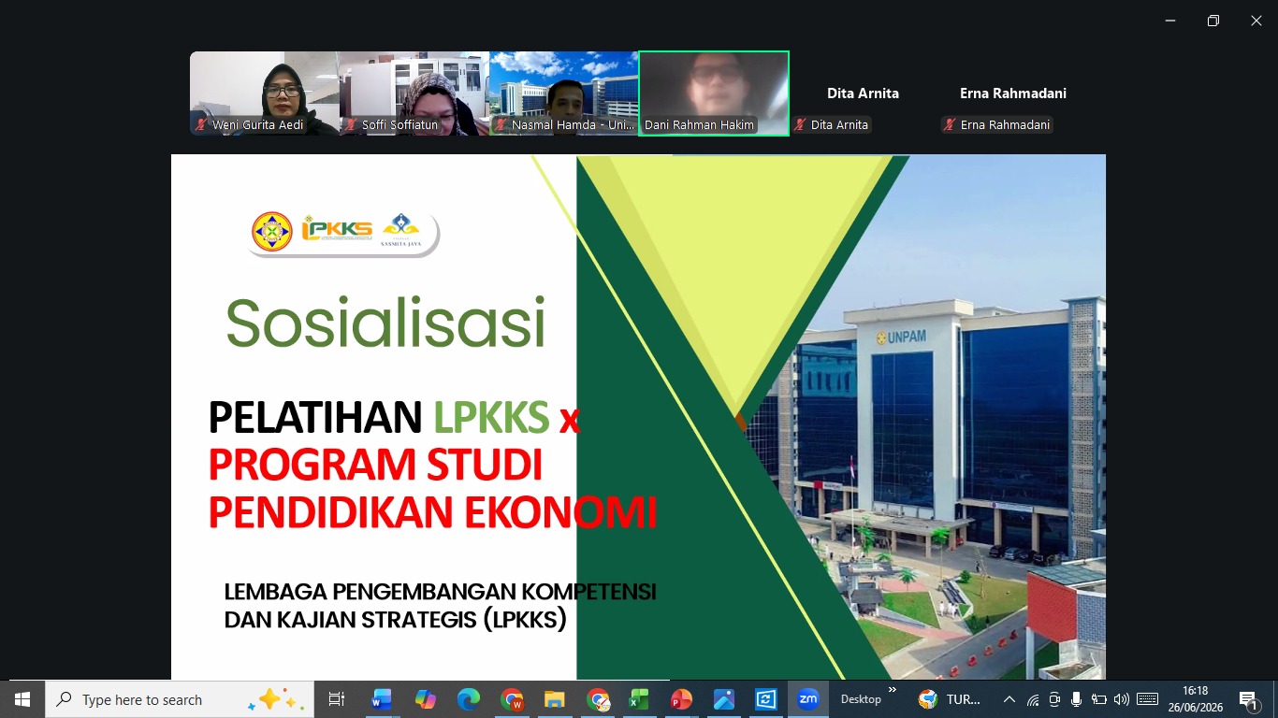The image size is (1278, 718).
Task: Open the TUR... app on the taskbar
Action: click(950, 699)
